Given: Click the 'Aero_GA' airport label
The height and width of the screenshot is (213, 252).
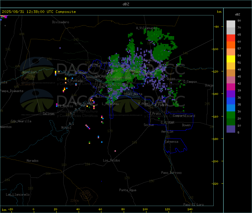Looking at the screenshot, I should tap(167, 132).
